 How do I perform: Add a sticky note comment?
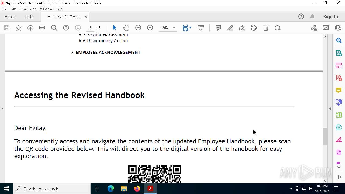point(218,28)
